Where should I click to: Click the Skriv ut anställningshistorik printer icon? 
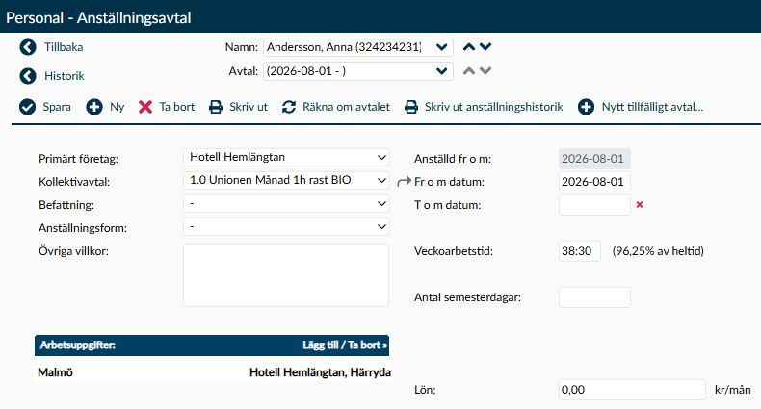pos(411,107)
